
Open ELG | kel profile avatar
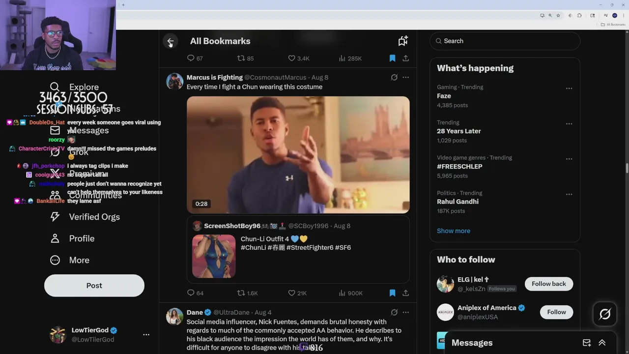[445, 284]
